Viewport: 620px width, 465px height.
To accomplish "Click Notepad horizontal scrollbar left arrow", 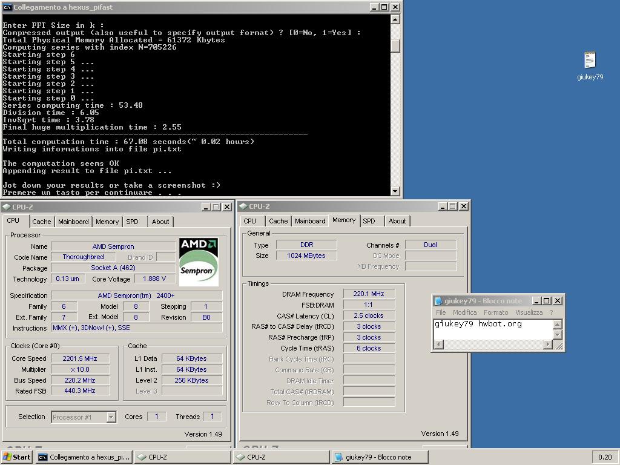I will [438, 345].
